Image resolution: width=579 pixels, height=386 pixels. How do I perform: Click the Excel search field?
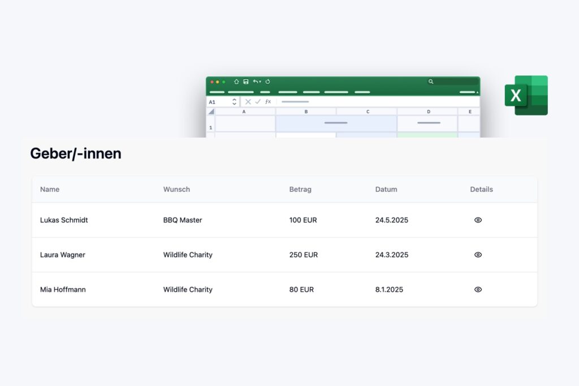452,82
